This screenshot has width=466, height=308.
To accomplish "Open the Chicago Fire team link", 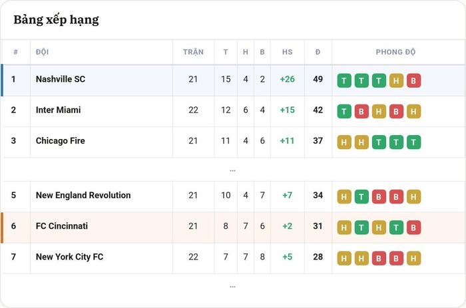I will (61, 141).
